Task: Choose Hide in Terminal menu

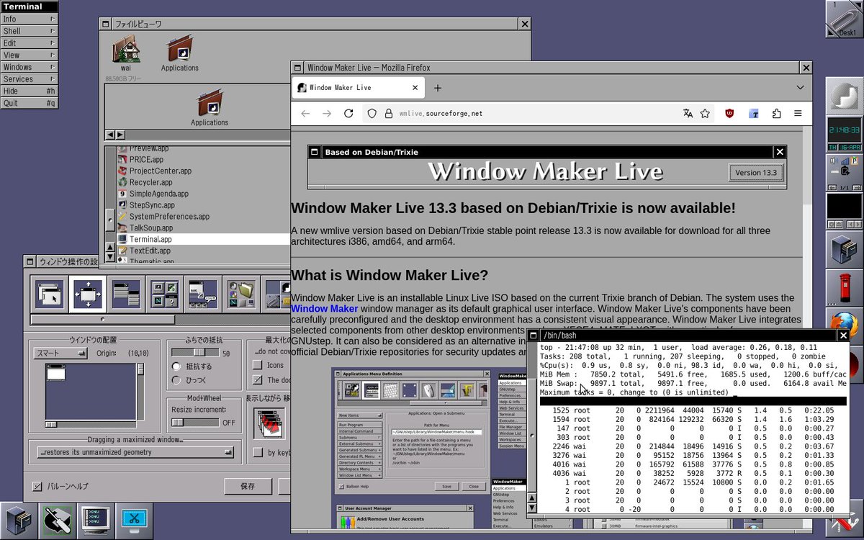Action: click(30, 91)
